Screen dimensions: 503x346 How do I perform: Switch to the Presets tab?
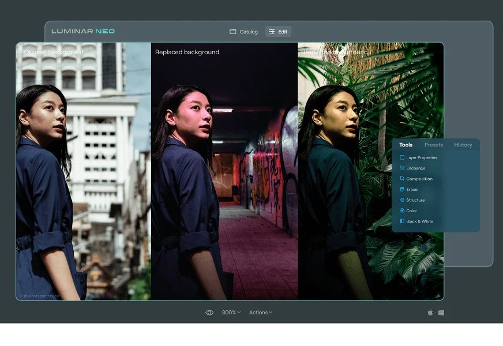pyautogui.click(x=434, y=145)
